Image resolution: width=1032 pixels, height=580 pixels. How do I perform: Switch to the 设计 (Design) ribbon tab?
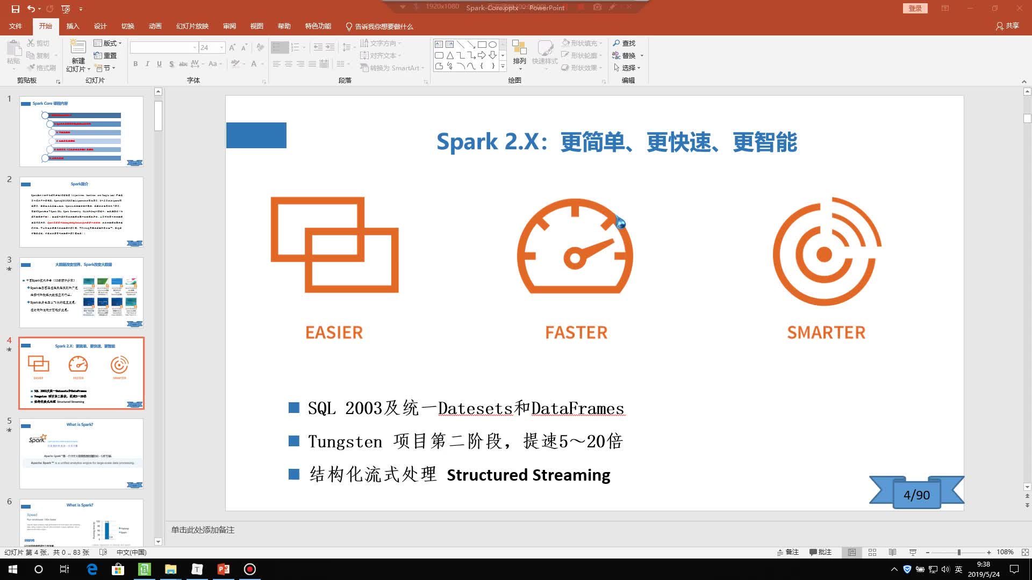[101, 26]
